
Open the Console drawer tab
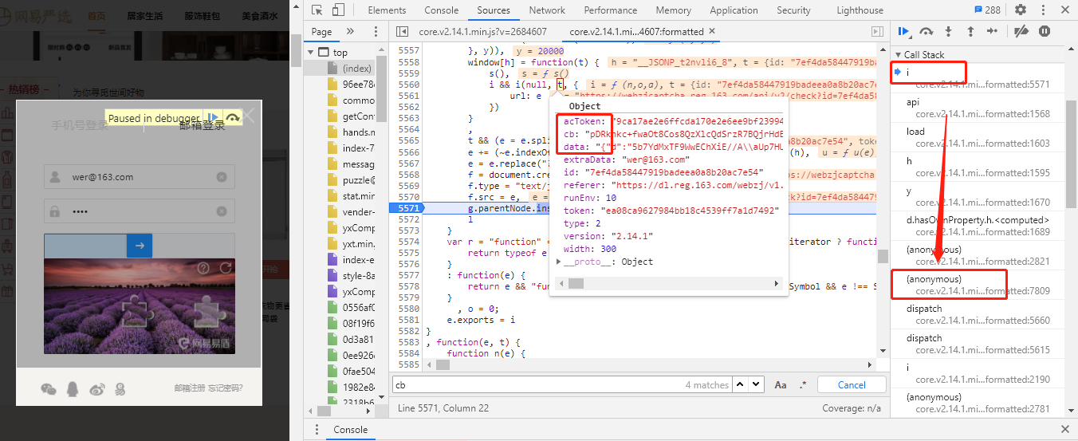(350, 429)
